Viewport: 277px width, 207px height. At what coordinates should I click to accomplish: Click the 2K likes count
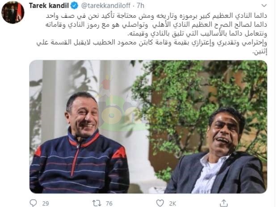[172, 203]
